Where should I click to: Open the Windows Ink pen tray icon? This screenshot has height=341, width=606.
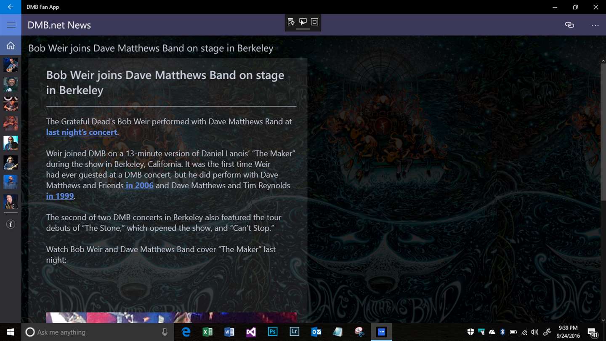[x=547, y=332]
